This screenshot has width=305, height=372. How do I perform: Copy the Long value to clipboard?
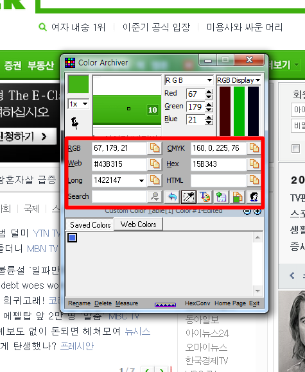pos(154,180)
